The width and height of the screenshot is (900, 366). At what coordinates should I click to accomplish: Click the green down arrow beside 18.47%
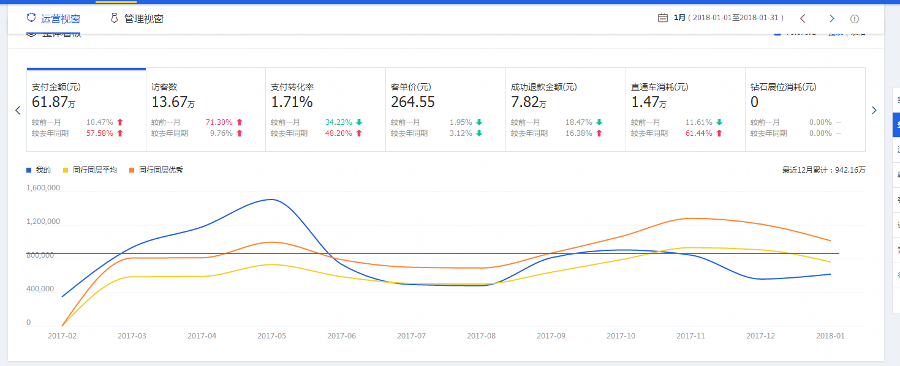599,122
